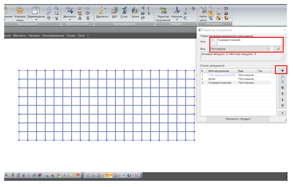Open the Упаковка схемы tool
Viewport: 294px width, 187px height.
click(x=19, y=14)
